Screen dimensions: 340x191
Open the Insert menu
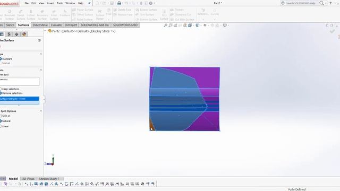click(50, 3)
